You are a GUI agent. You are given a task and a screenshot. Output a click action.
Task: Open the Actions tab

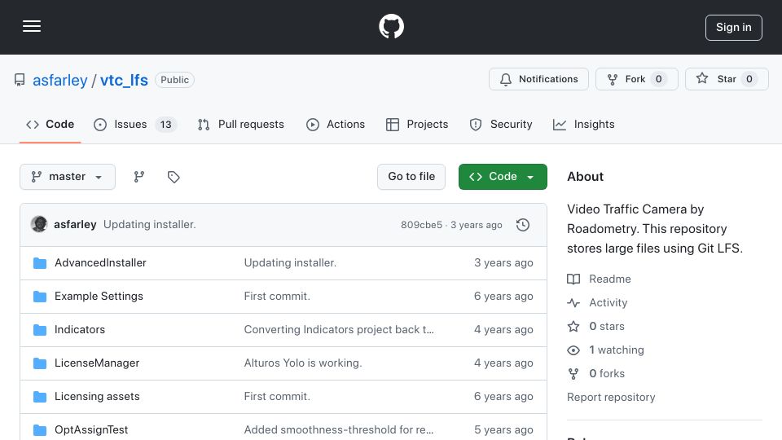336,124
